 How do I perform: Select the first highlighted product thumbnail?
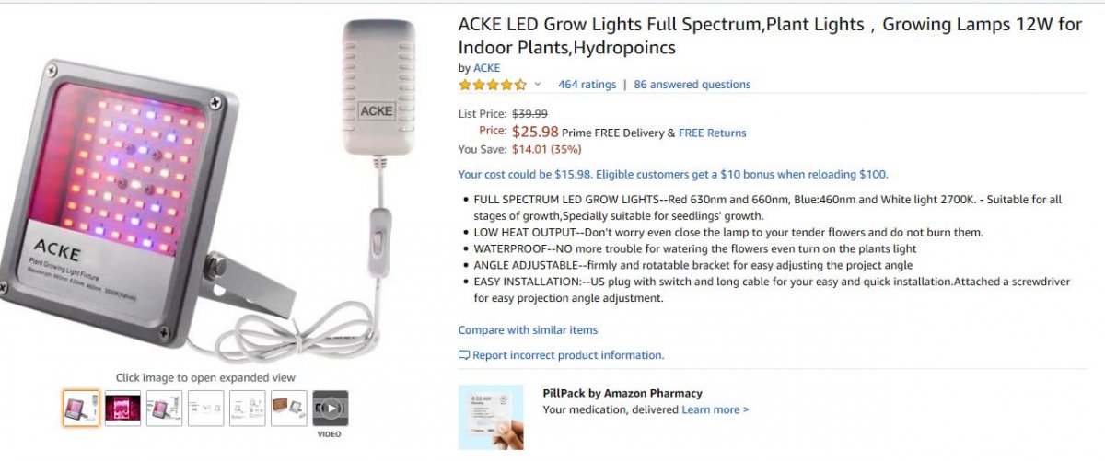coord(81,408)
